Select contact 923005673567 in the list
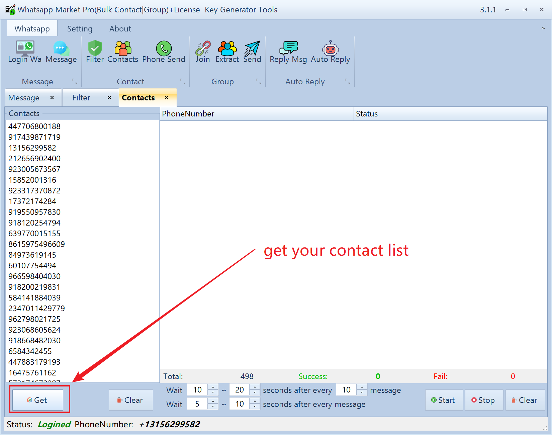552x435 pixels. [34, 169]
